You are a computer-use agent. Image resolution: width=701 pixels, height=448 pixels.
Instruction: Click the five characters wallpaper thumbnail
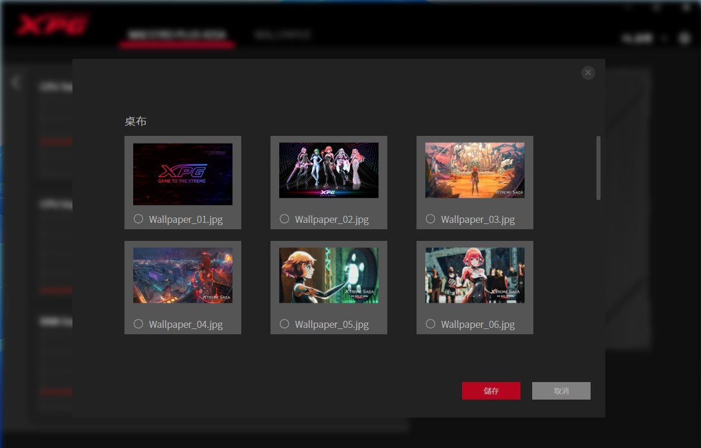click(x=329, y=170)
